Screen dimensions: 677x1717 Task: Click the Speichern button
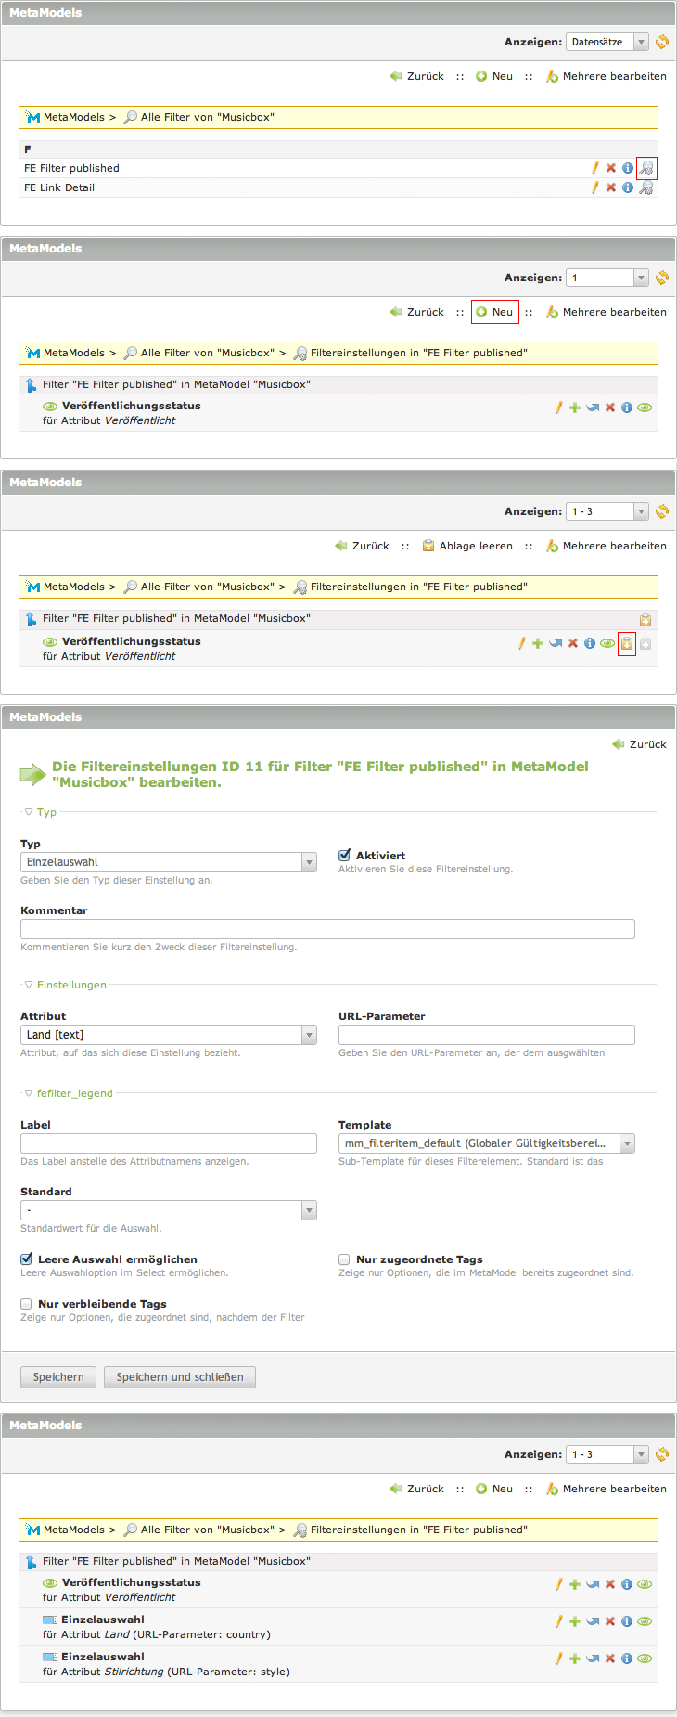[58, 1377]
